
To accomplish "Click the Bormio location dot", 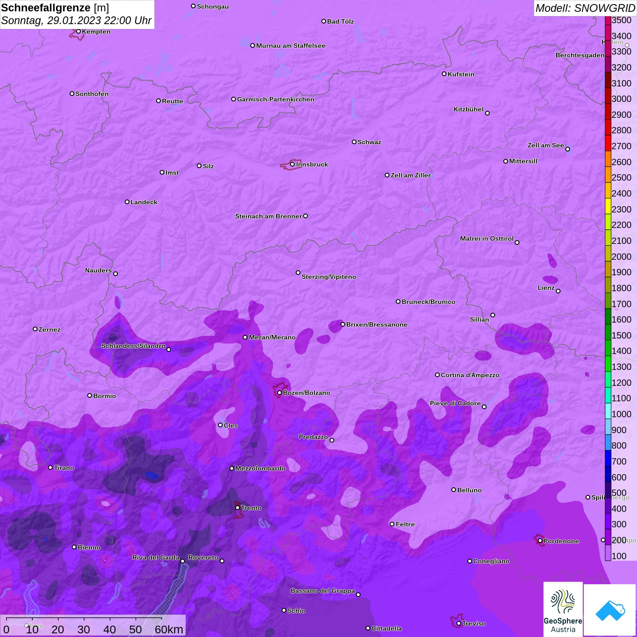I will 90,395.
